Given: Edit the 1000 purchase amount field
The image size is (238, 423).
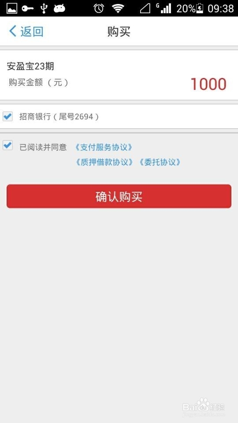Looking at the screenshot, I should tap(208, 84).
